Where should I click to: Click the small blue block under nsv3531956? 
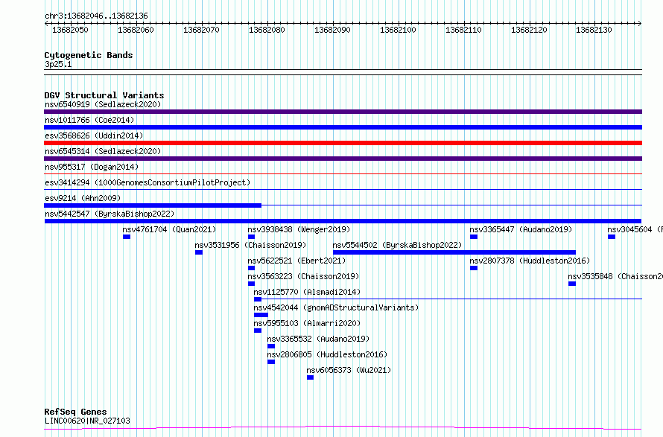tap(199, 252)
